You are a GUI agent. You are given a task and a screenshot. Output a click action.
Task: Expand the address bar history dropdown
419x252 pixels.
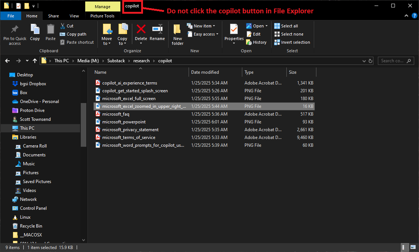[364, 61]
